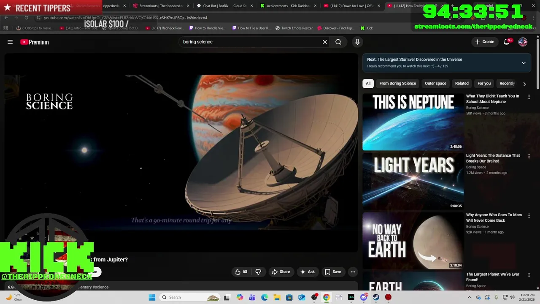The height and width of the screenshot is (304, 540).
Task: Open more actions three-dot menu under video
Action: pos(353,272)
